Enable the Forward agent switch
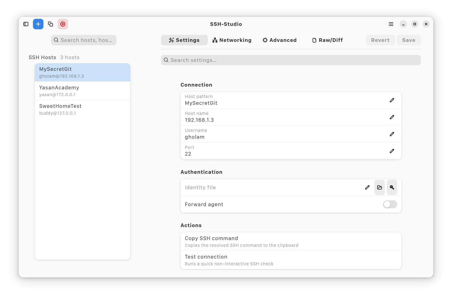 coord(390,204)
